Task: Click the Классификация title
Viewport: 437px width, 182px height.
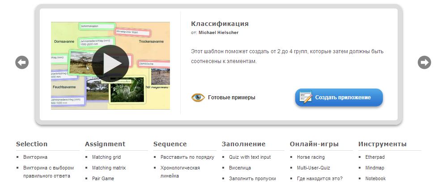Action: [220, 24]
